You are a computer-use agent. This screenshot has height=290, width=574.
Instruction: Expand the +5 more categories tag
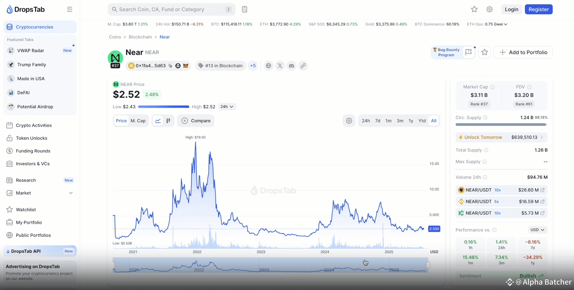[253, 66]
